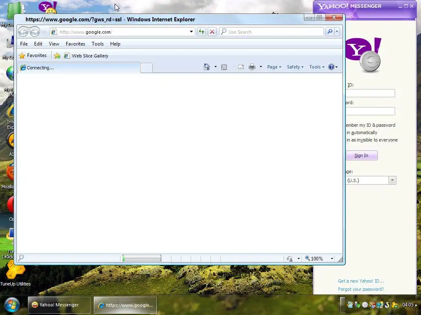Click the Favorites star button
421x315 pixels.
click(x=33, y=55)
